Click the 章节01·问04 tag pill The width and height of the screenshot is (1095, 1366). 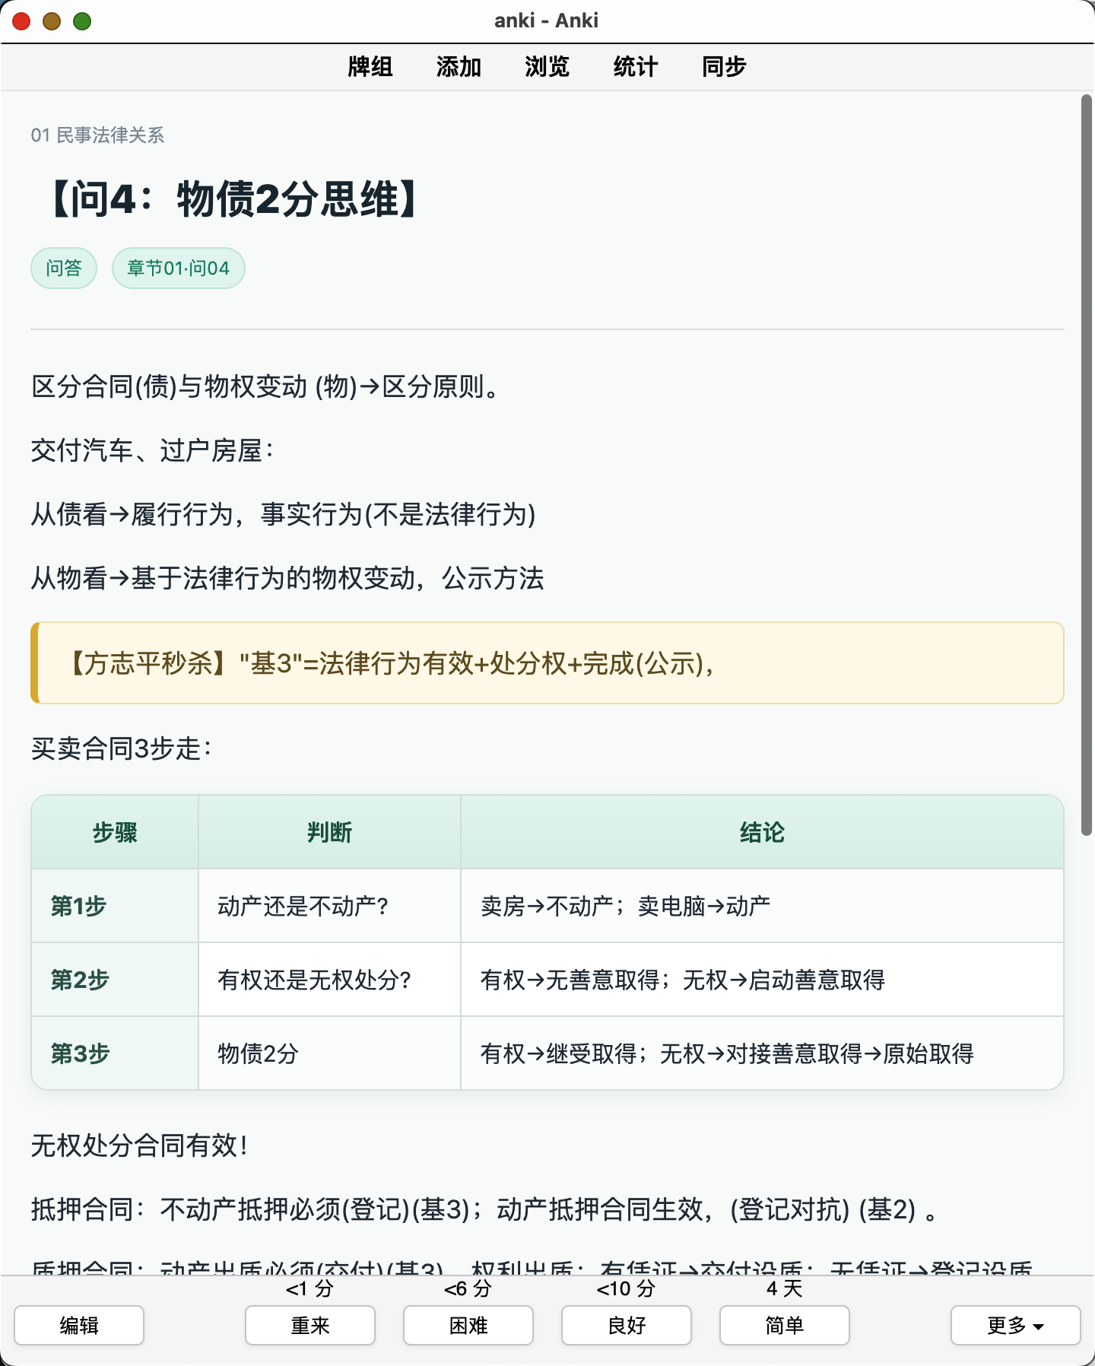179,268
